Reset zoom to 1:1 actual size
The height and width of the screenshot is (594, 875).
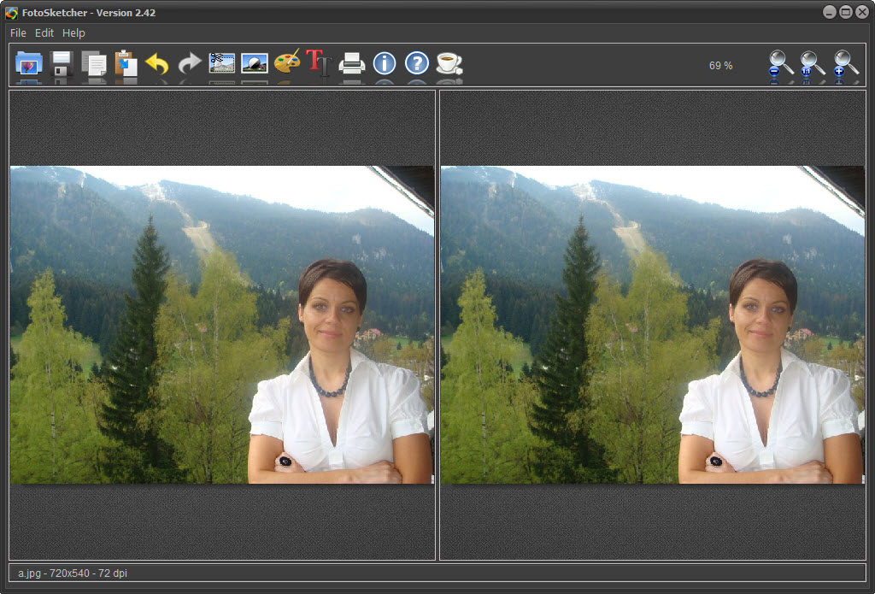point(812,64)
